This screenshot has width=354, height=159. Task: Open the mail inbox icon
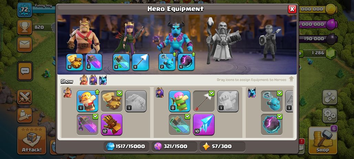point(24,44)
